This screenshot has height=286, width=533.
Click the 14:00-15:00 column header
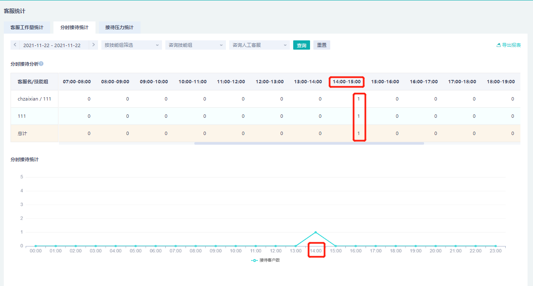(x=347, y=82)
